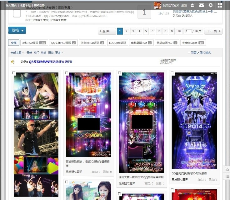Click the list view icon at right edge
This screenshot has width=230, height=200.
point(227,176)
